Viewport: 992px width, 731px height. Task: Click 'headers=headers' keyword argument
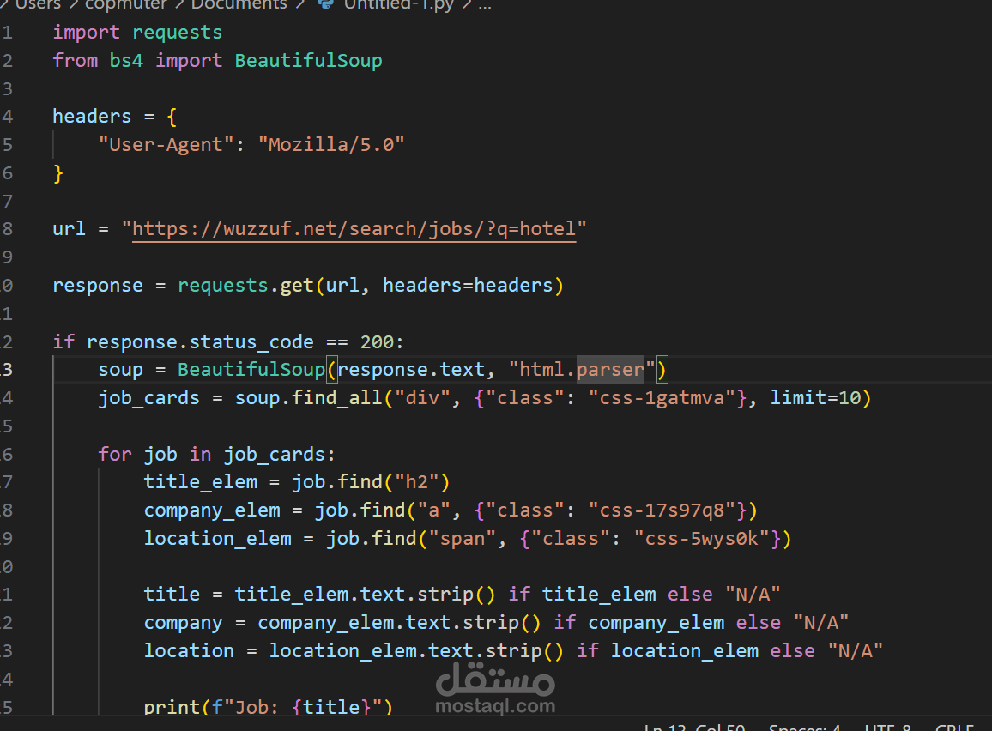[468, 286]
